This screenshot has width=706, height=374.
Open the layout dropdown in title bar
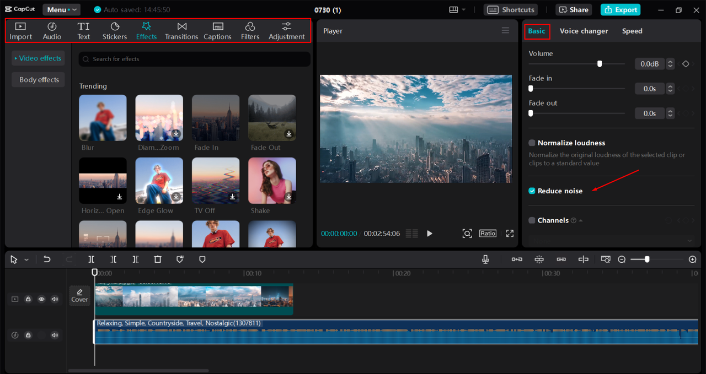point(457,10)
